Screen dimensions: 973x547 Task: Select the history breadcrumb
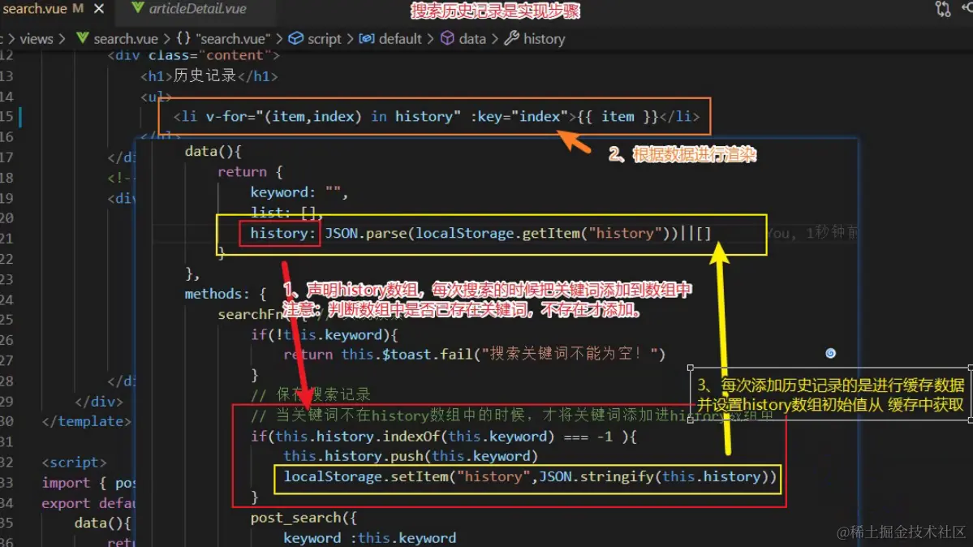tap(544, 38)
